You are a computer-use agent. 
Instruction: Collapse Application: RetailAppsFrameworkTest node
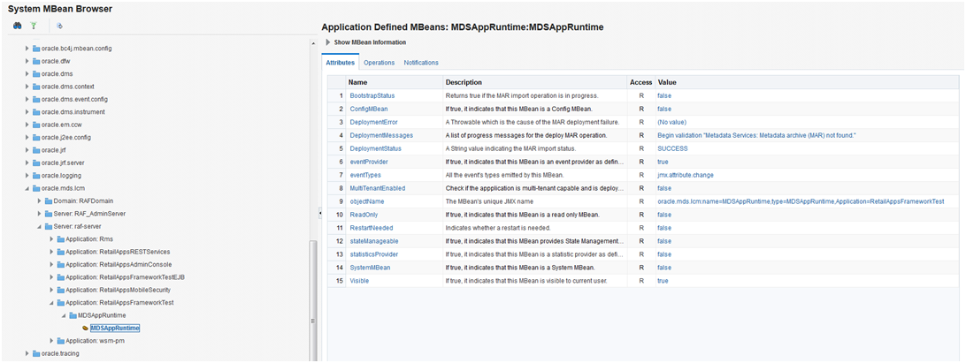[51, 303]
